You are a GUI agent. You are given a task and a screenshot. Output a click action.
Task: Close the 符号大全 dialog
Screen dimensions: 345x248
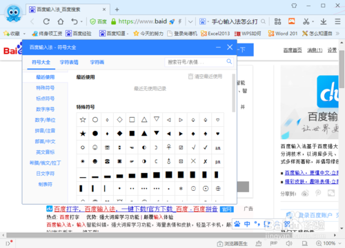230,48
